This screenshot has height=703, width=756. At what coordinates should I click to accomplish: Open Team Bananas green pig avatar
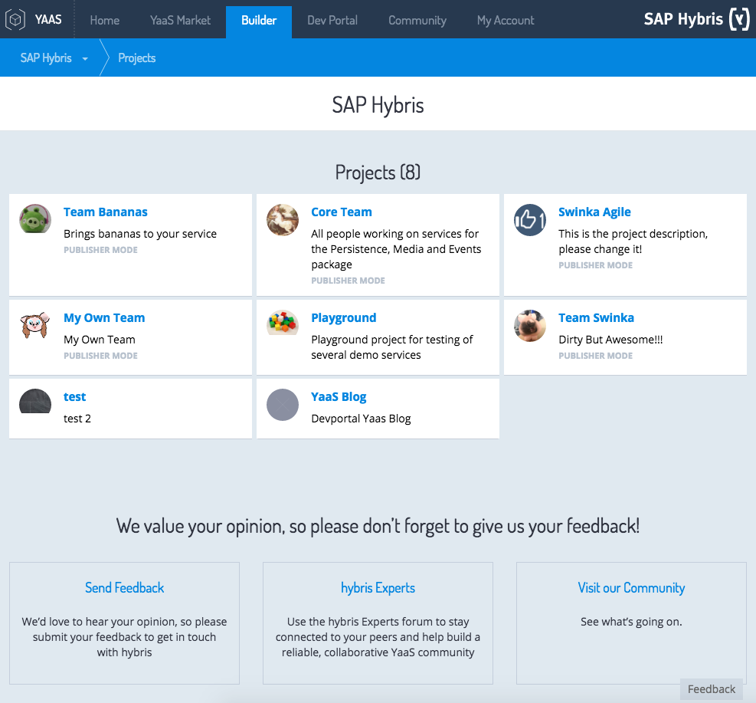pos(35,219)
